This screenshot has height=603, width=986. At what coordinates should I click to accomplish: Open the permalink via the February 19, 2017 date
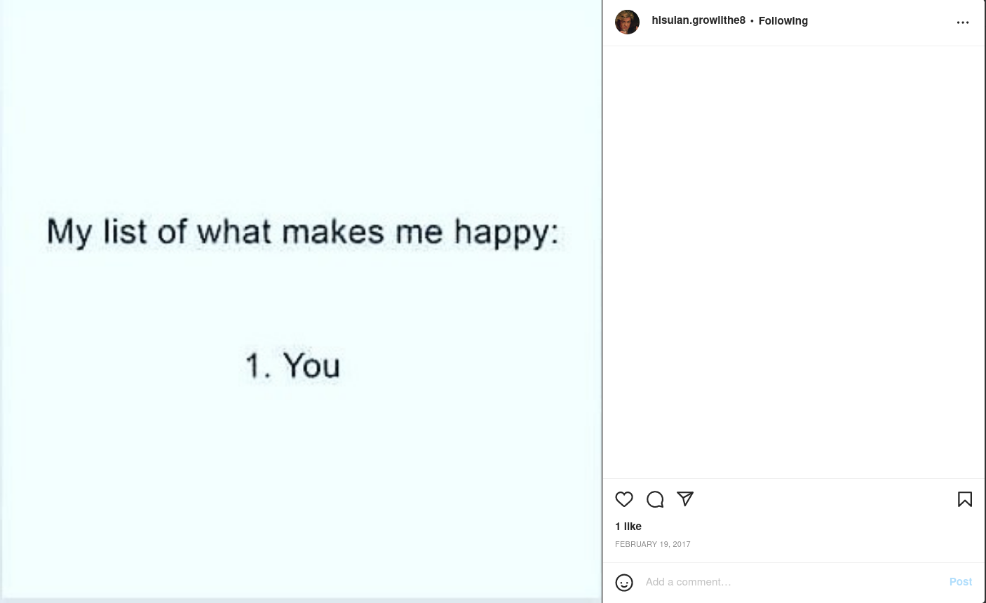[653, 544]
